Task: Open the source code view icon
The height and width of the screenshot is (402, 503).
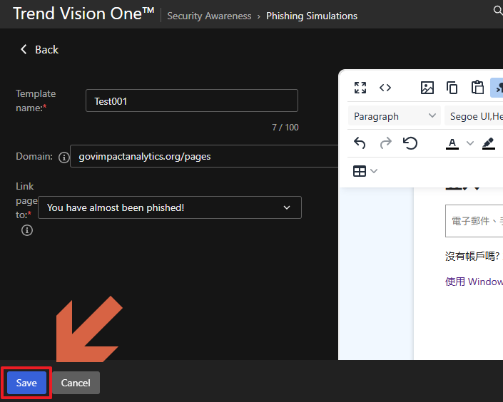Action: point(385,88)
